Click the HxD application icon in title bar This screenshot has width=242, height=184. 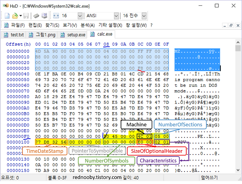click(6, 6)
